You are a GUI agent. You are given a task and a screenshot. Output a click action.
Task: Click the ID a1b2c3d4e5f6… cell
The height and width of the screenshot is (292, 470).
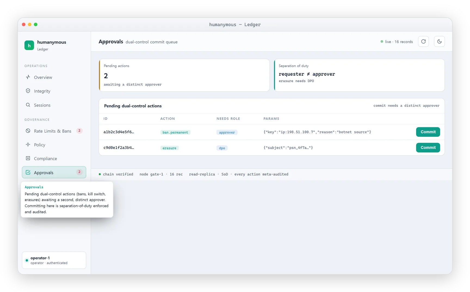point(119,132)
